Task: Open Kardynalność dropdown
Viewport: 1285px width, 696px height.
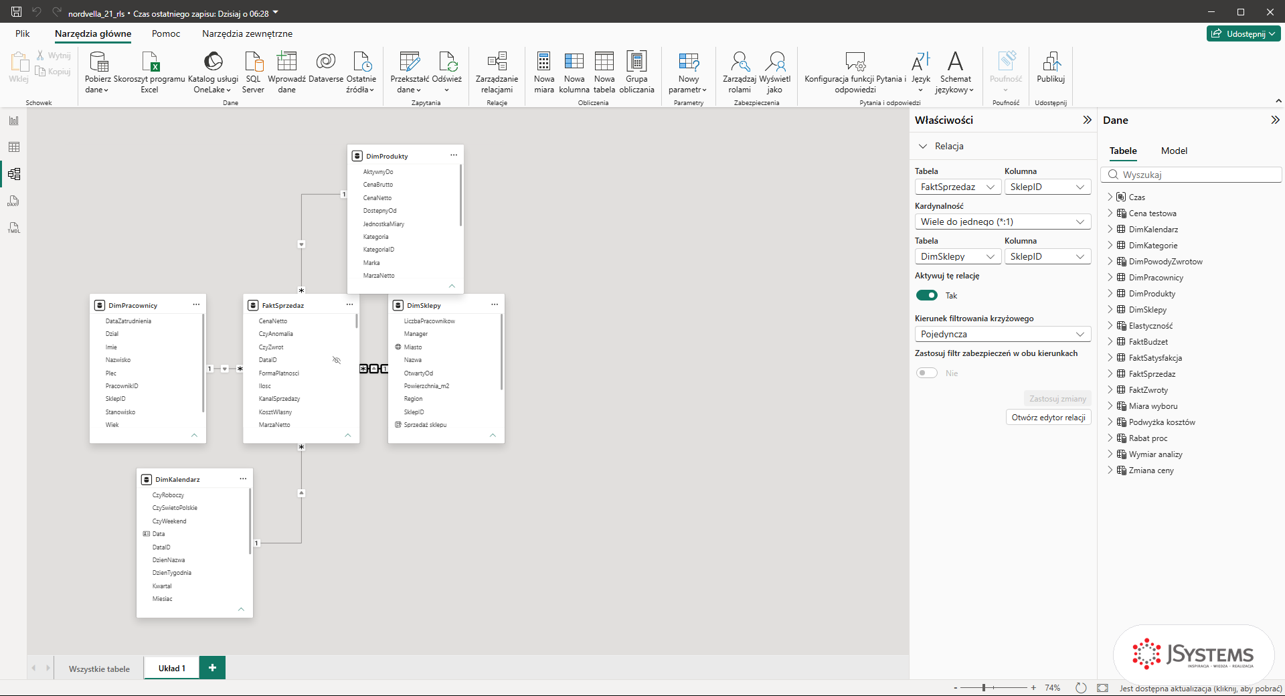Action: pyautogui.click(x=1003, y=222)
